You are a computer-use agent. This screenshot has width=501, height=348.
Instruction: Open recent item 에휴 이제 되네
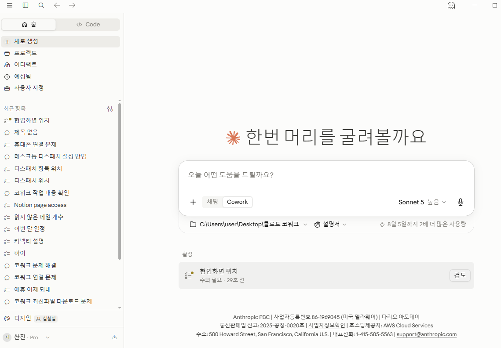coord(59,290)
